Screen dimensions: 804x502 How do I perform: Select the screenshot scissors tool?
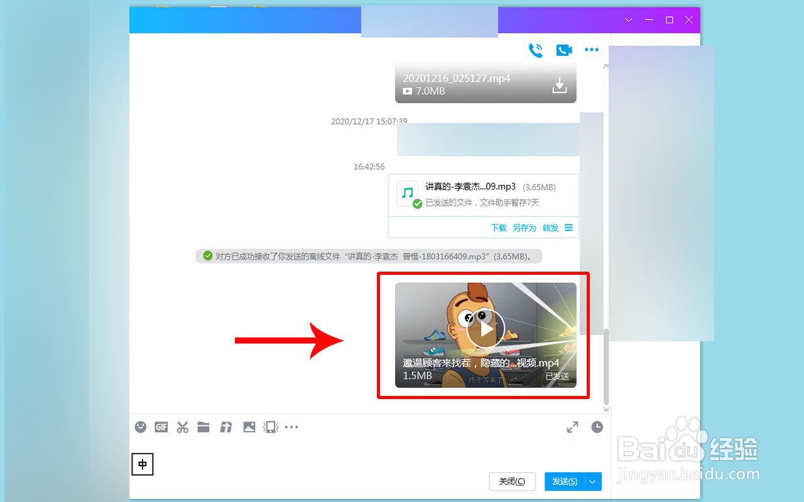point(183,427)
